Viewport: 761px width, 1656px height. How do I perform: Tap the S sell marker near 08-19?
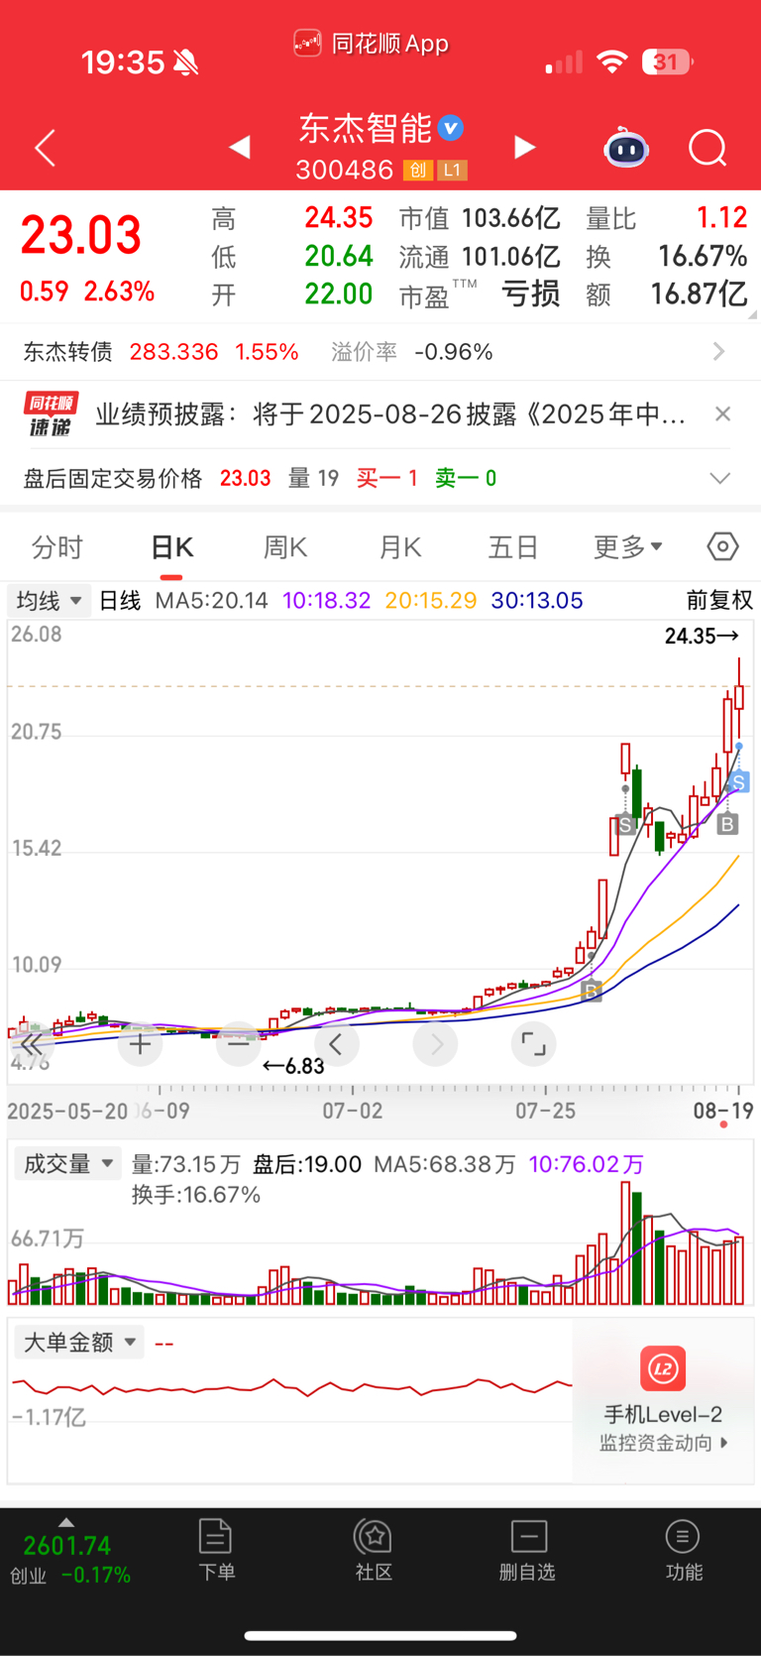(738, 782)
